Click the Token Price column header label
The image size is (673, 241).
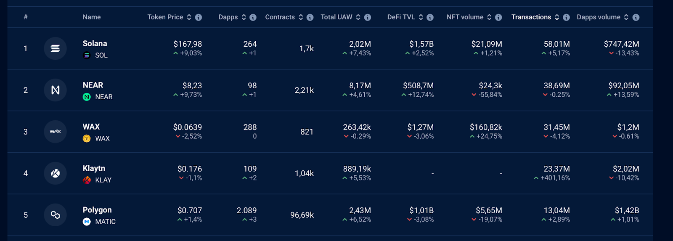[x=165, y=17]
